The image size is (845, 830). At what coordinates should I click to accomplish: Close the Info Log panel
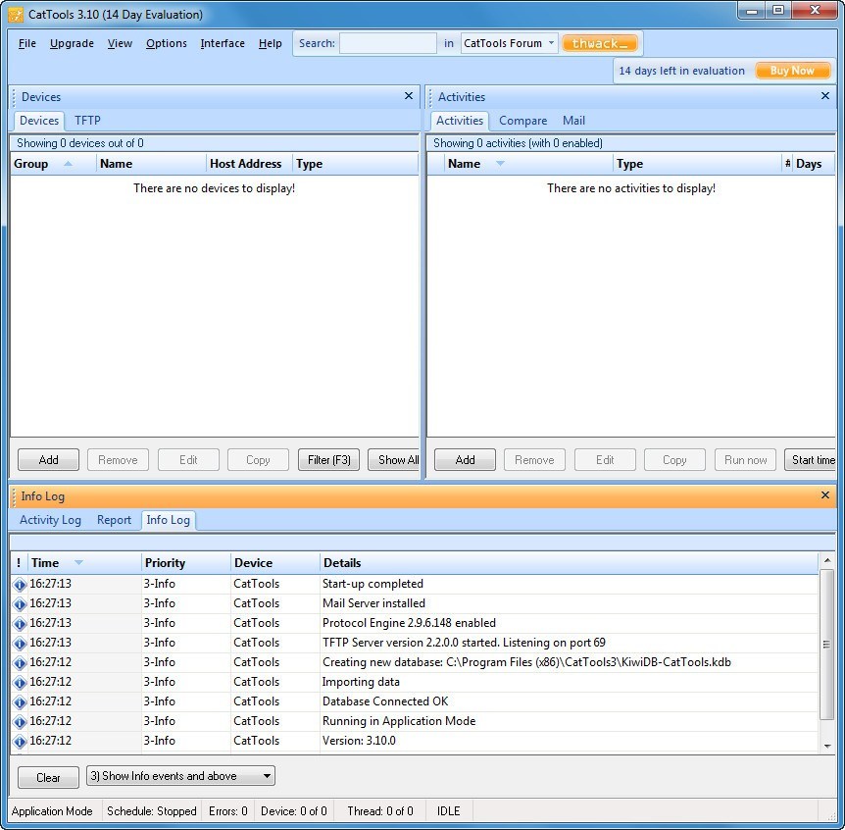click(825, 495)
